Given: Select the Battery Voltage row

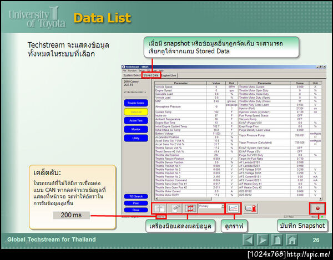Looking at the screenshot, I should 196,134.
